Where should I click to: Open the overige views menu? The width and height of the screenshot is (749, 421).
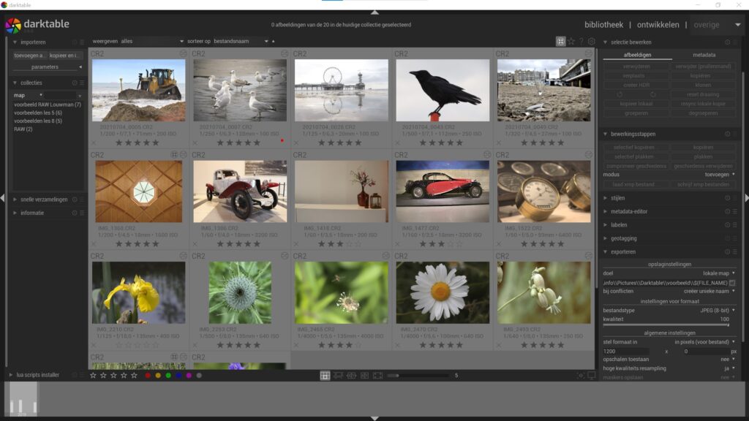click(717, 25)
